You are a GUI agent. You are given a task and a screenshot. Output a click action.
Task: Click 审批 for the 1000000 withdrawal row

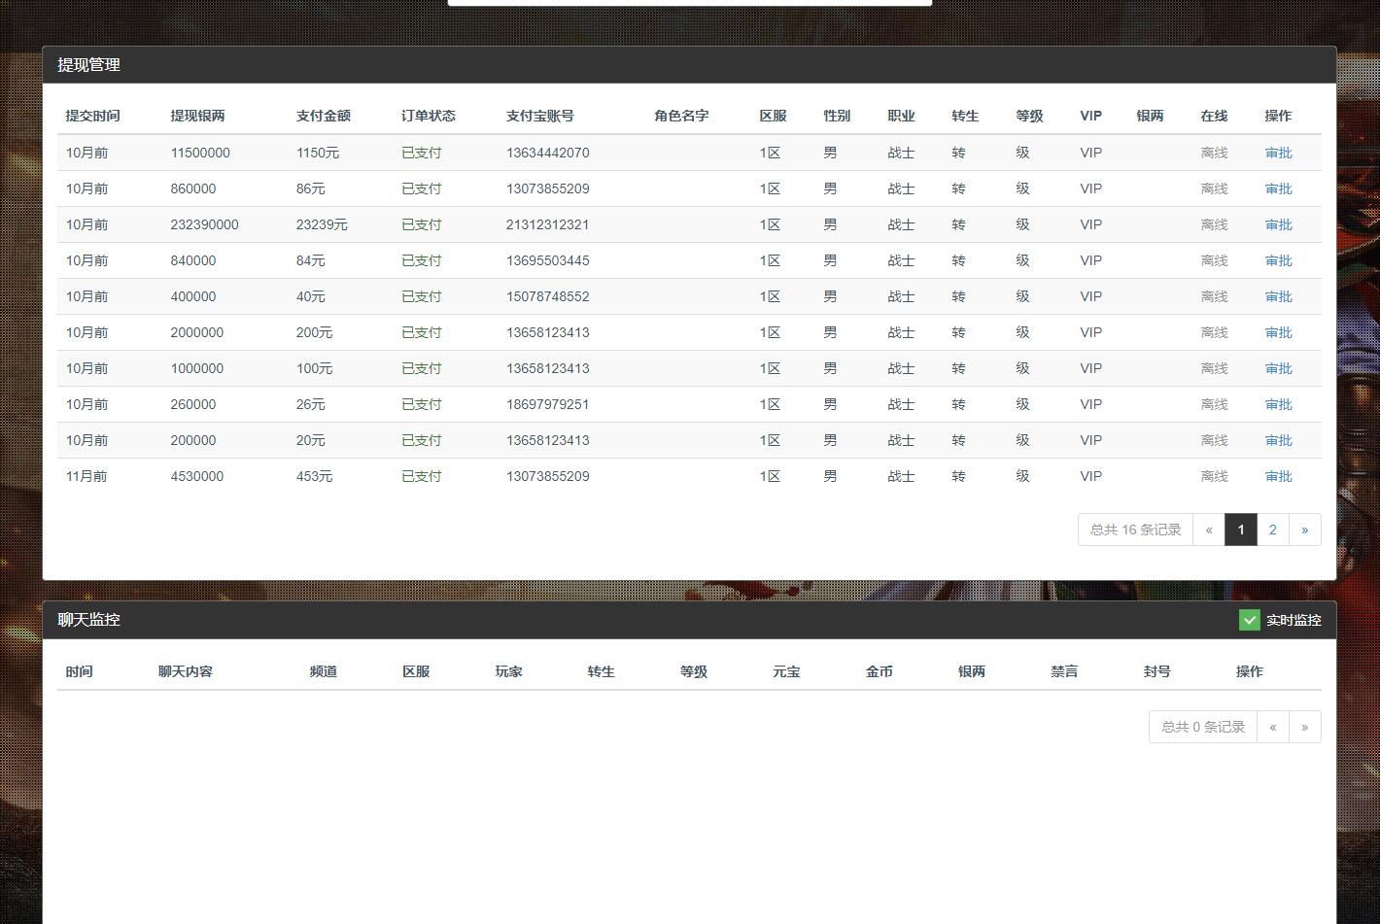(1278, 368)
